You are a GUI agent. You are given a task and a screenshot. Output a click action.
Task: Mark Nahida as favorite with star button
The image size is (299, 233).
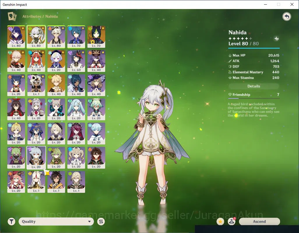pos(220,222)
